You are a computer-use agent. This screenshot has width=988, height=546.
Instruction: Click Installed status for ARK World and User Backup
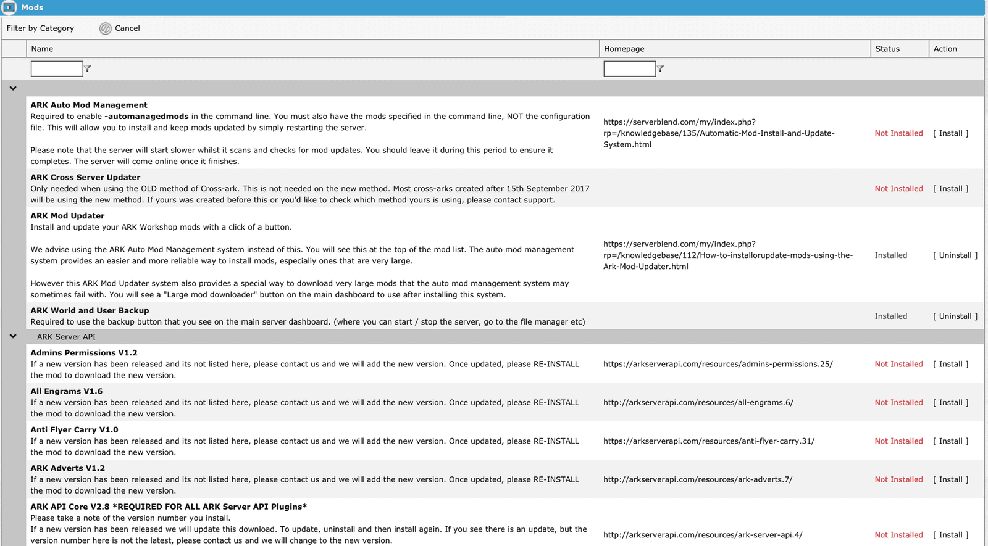(891, 316)
